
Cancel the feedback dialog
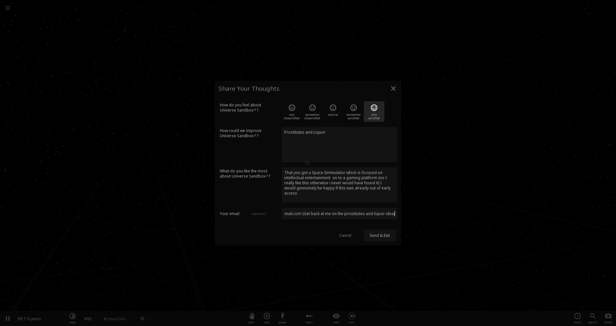click(345, 235)
